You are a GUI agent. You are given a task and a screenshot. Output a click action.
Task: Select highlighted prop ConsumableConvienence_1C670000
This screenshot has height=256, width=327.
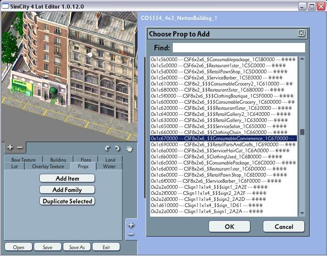tap(224, 138)
